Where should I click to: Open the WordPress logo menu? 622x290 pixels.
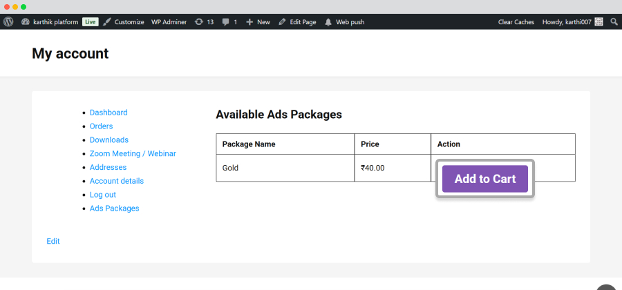pos(8,22)
